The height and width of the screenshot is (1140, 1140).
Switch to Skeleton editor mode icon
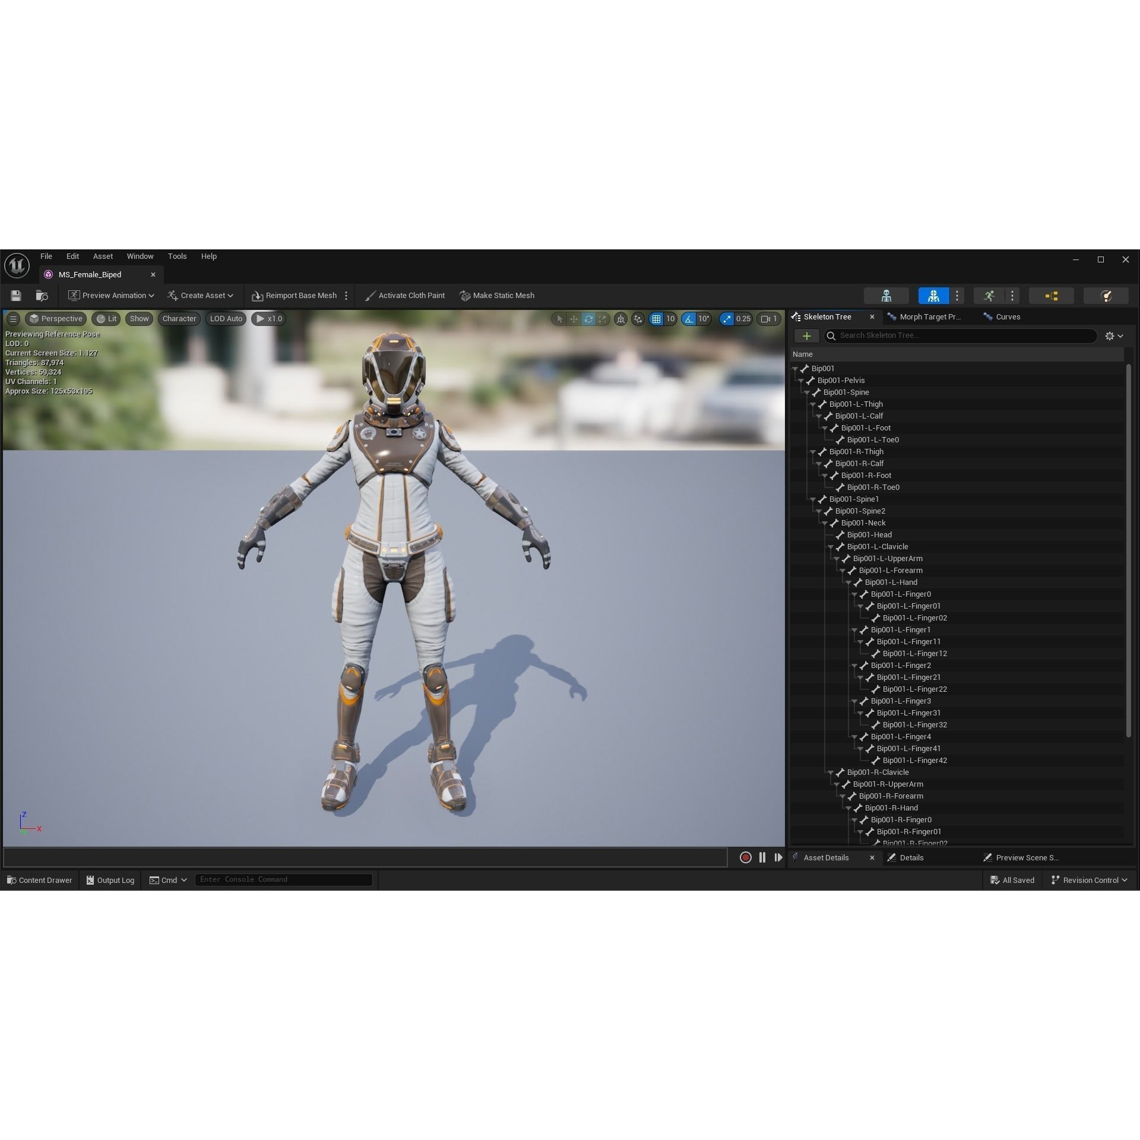(886, 296)
